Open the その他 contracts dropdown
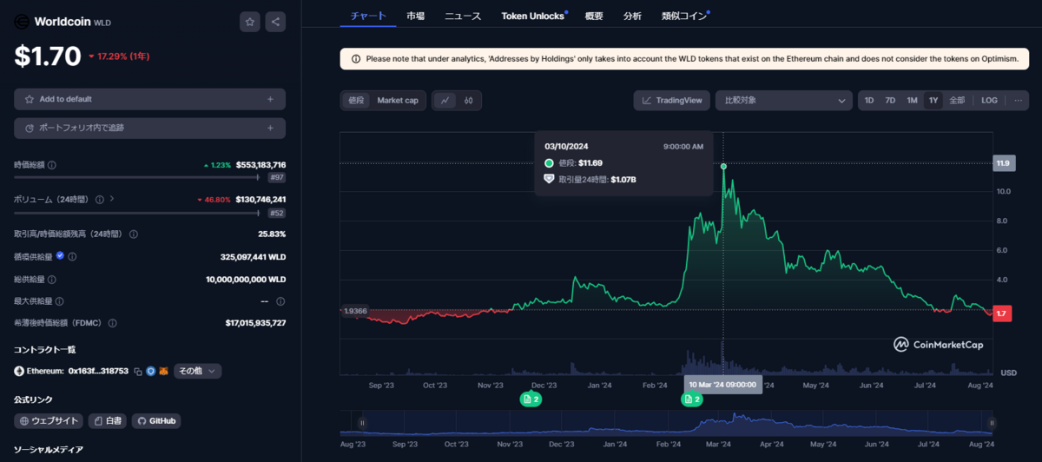The image size is (1042, 462). (x=198, y=371)
